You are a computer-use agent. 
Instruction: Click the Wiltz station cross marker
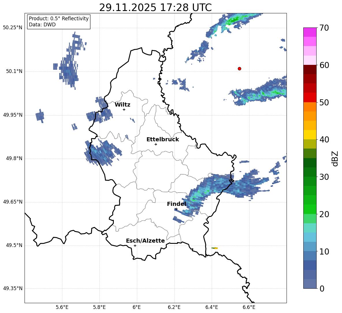point(124,109)
